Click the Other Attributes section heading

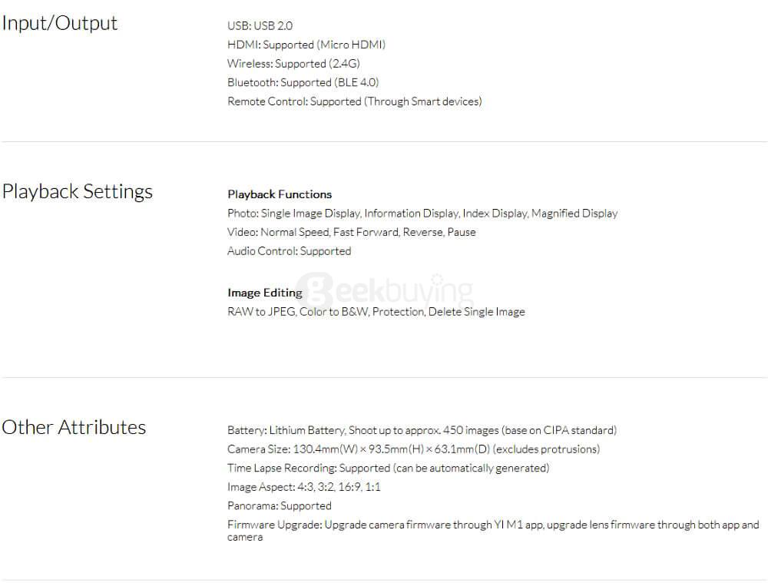click(74, 427)
